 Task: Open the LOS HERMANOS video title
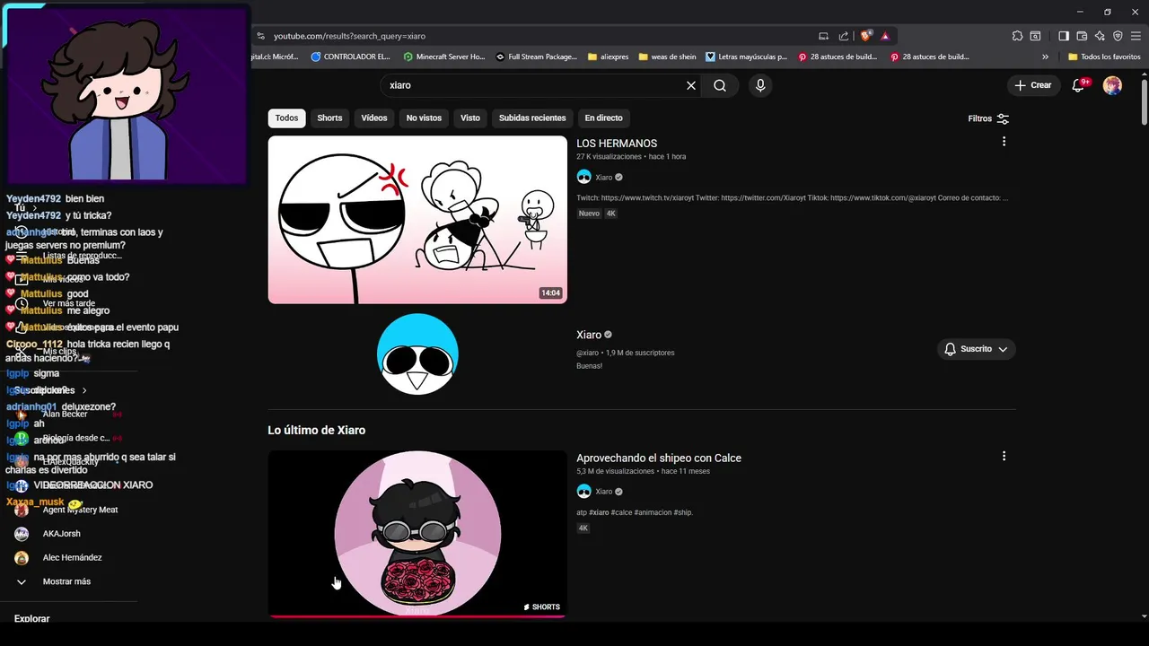point(617,144)
